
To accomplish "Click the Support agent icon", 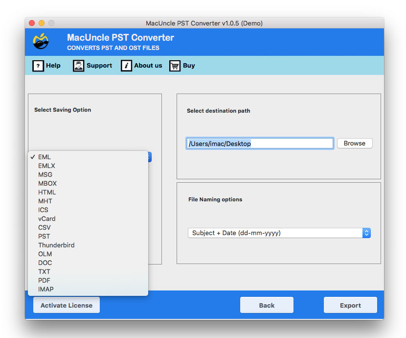I will click(78, 66).
